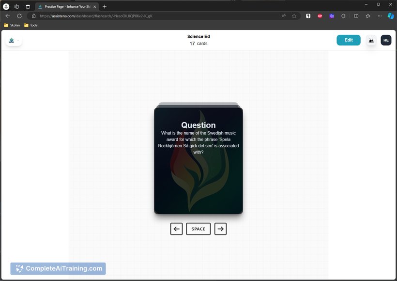Flip the Question flashcard
Screen dimensions: 397x281
(198, 161)
